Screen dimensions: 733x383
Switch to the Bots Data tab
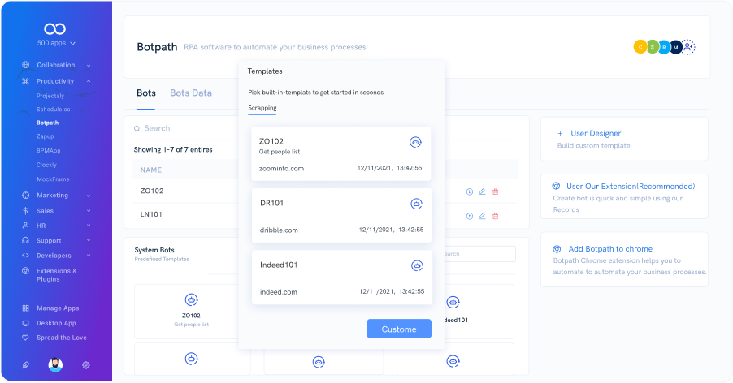pos(191,93)
